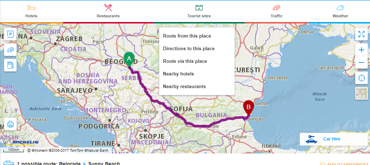
Task: Toggle parking display on the map
Action: (10, 34)
